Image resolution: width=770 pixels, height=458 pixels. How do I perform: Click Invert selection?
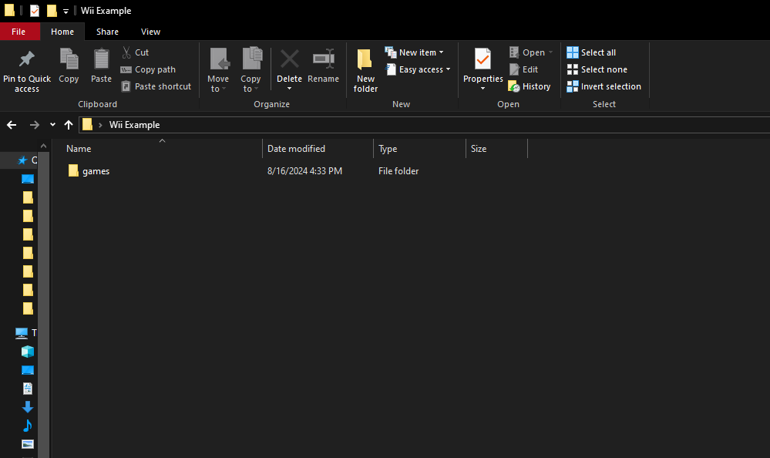604,86
